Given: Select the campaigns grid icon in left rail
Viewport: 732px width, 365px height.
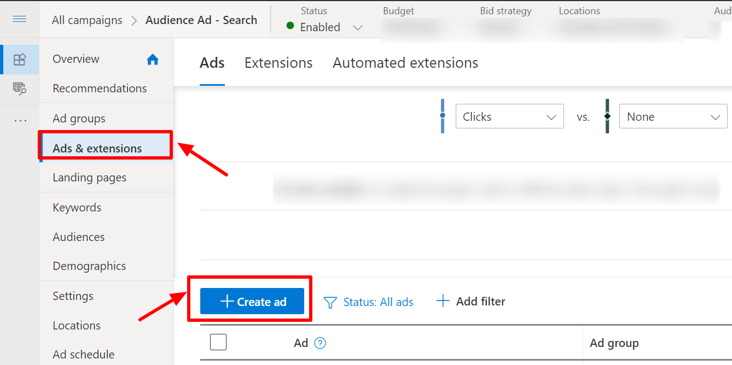Looking at the screenshot, I should pyautogui.click(x=20, y=58).
